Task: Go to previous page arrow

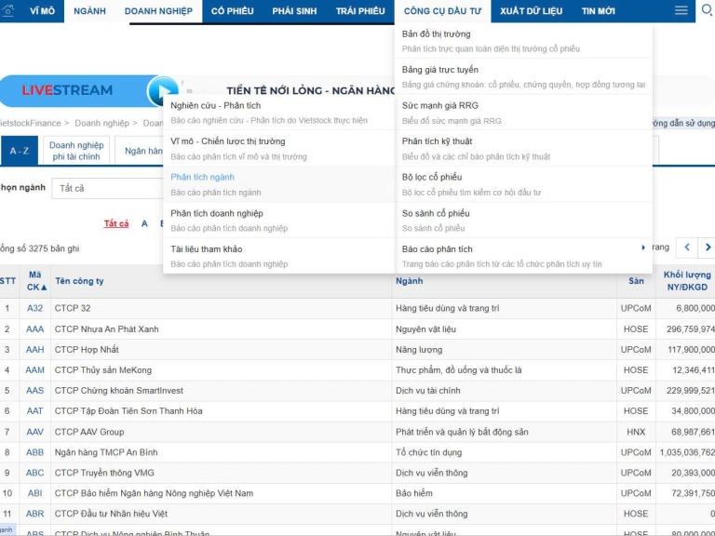Action: (x=687, y=248)
